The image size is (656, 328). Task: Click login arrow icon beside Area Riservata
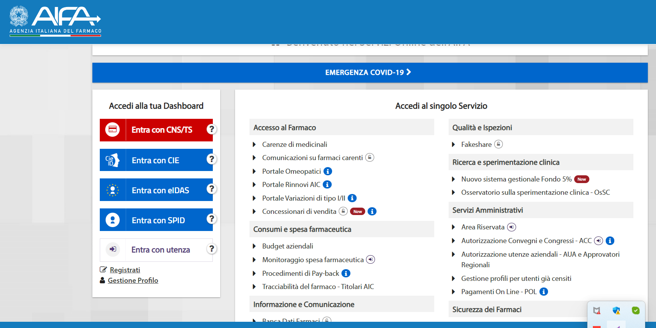pos(511,227)
